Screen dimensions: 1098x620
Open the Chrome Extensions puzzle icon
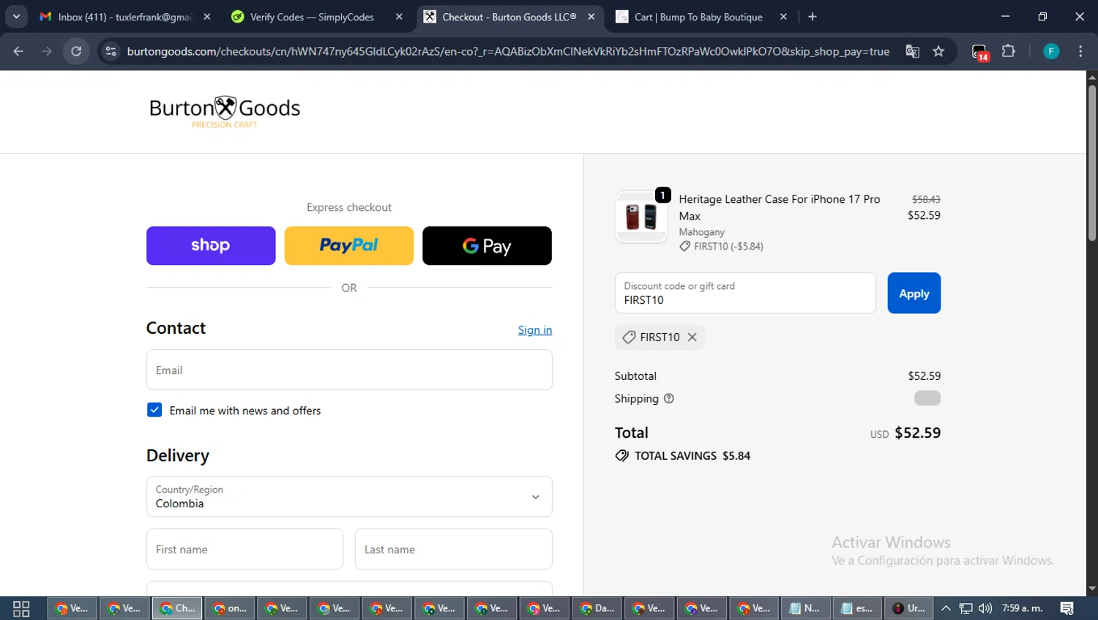[x=1009, y=51]
